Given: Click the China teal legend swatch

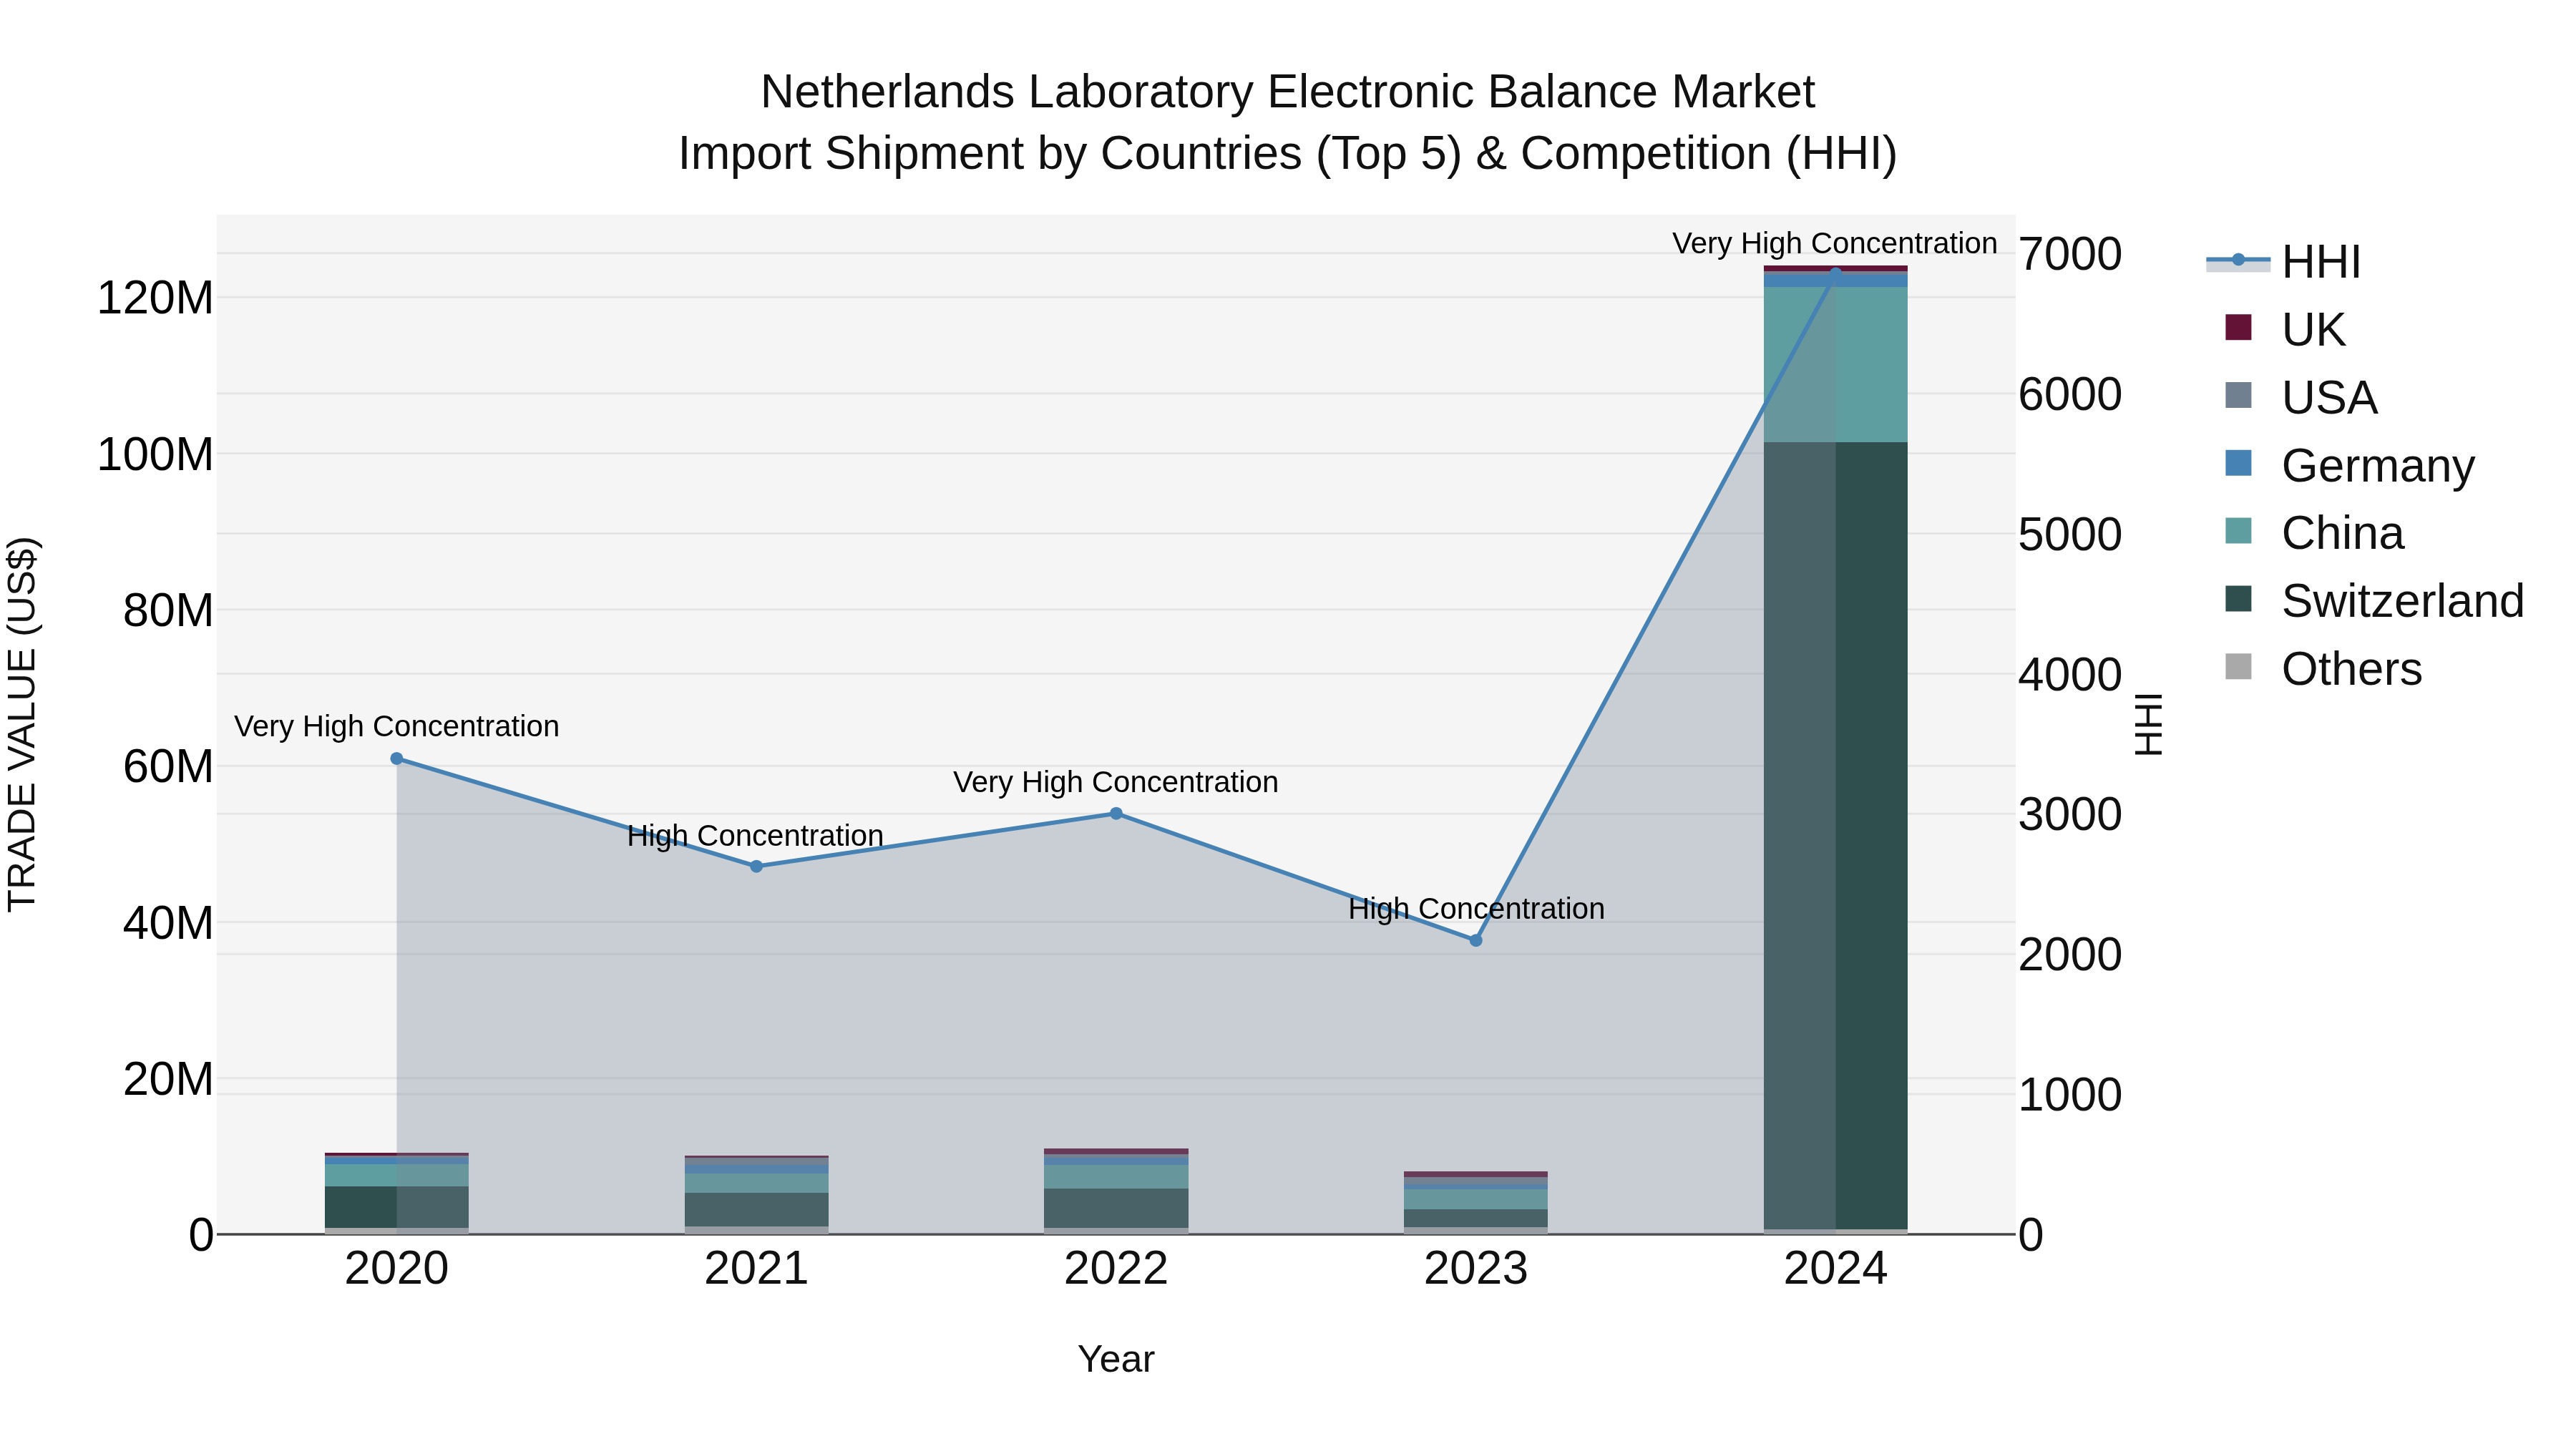Looking at the screenshot, I should pyautogui.click(x=2238, y=531).
